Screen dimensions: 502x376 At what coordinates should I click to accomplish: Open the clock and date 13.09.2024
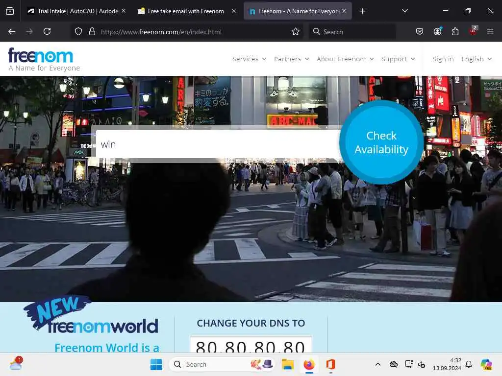pos(447,364)
